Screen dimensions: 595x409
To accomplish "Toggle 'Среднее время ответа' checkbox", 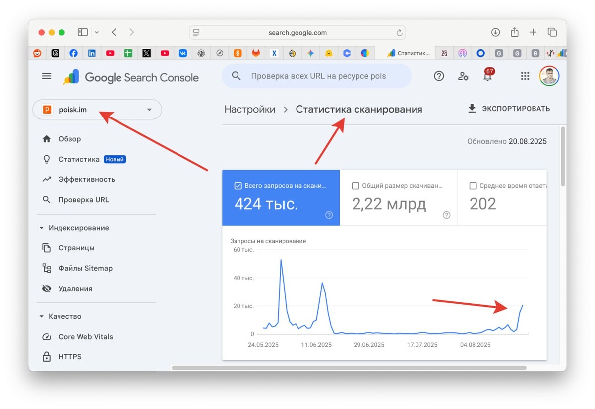I will click(473, 186).
